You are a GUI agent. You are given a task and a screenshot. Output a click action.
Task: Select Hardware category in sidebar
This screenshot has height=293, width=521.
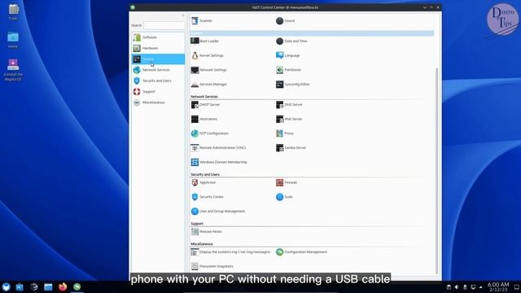pyautogui.click(x=158, y=48)
